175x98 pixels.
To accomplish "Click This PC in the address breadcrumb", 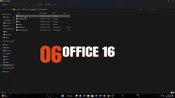I will click(x=18, y=10).
